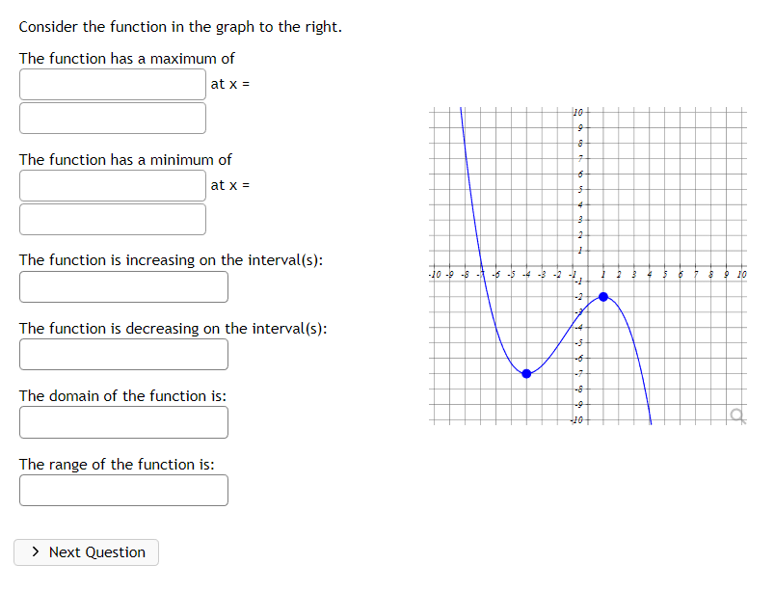Viewport: 775px width, 591px height.
Task: Select the blue point at local maximum (1, -2)
Action: pos(602,297)
